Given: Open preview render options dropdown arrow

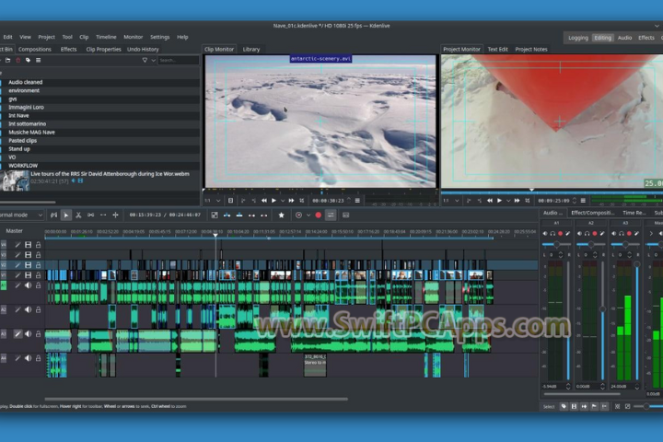Looking at the screenshot, I should coord(308,215).
